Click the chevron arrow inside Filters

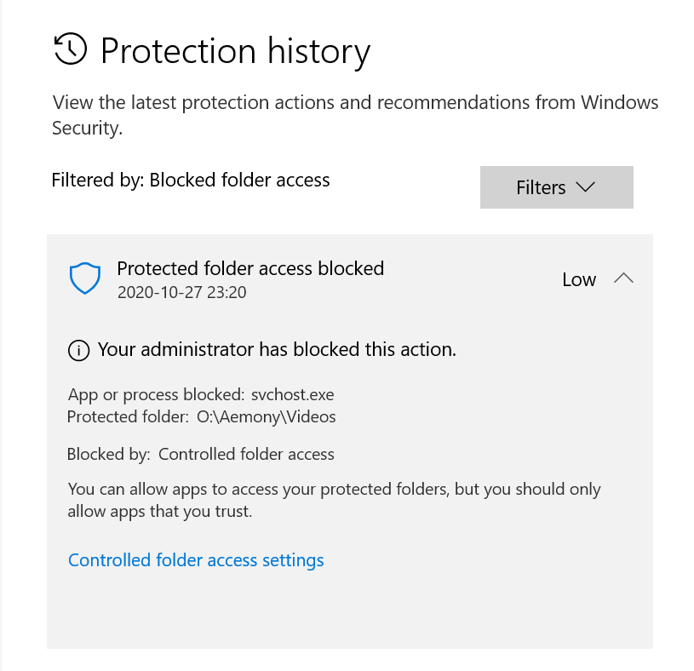(x=585, y=187)
